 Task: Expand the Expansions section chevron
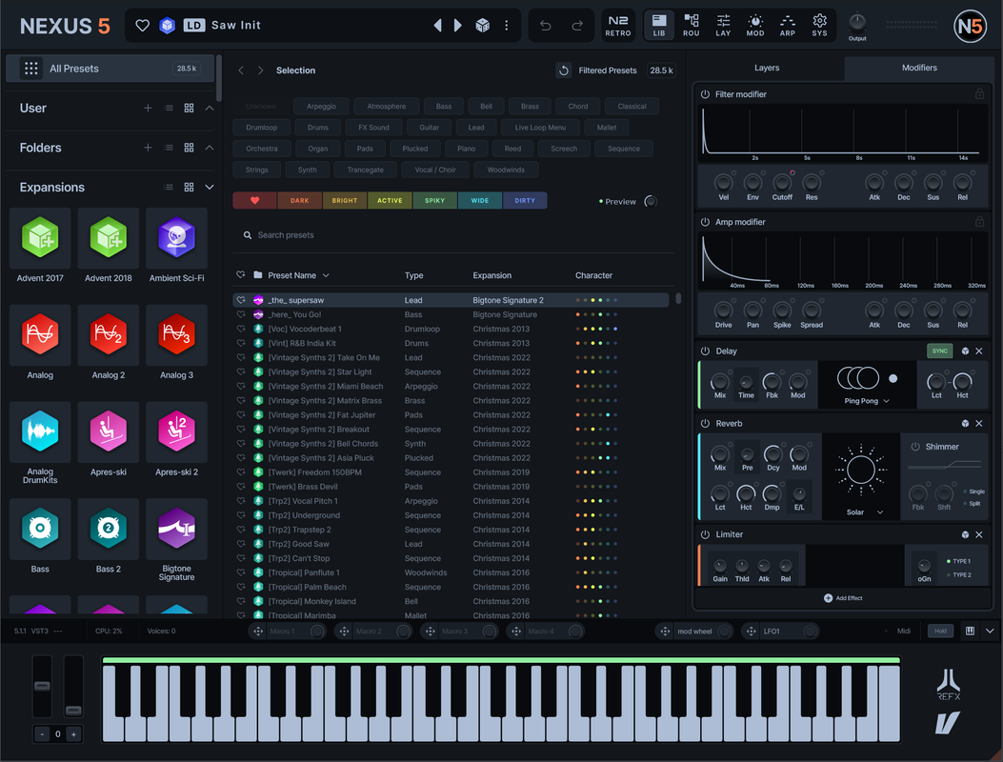210,188
